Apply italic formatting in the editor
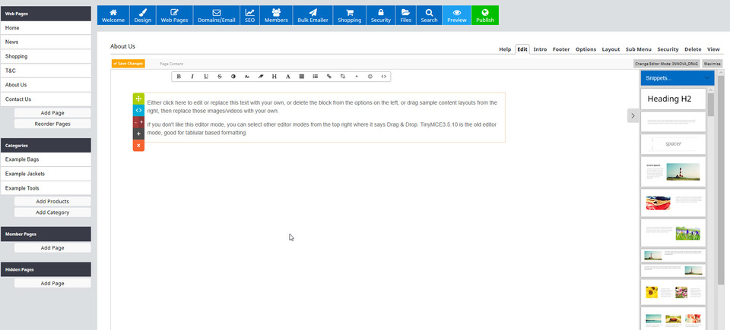The height and width of the screenshot is (330, 730). (x=192, y=77)
